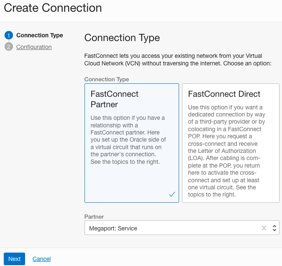282x266 pixels.
Task: Click the large Connection Type heading
Action: tap(122, 38)
